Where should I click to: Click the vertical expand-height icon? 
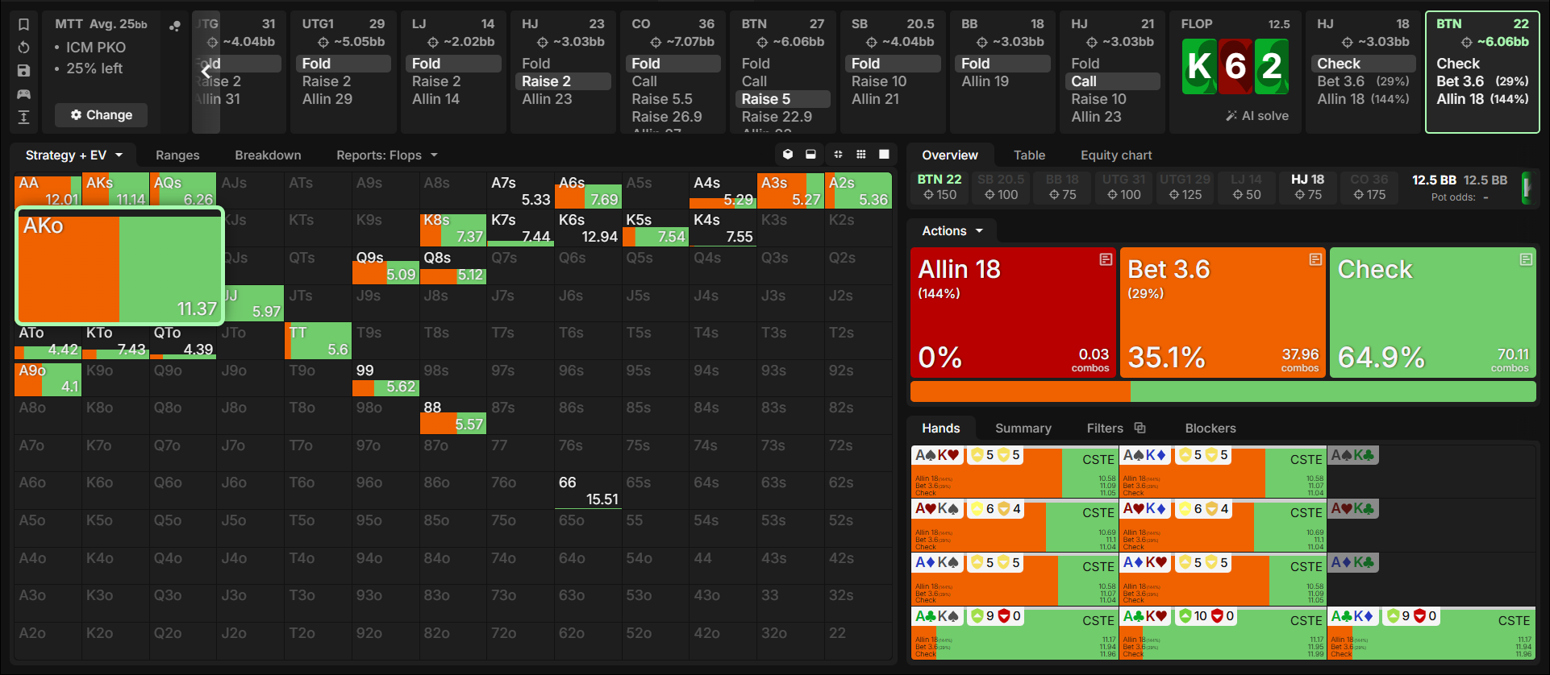tap(23, 118)
